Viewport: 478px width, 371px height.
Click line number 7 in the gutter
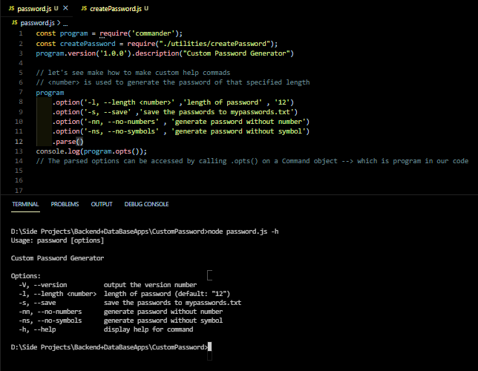pyautogui.click(x=21, y=92)
